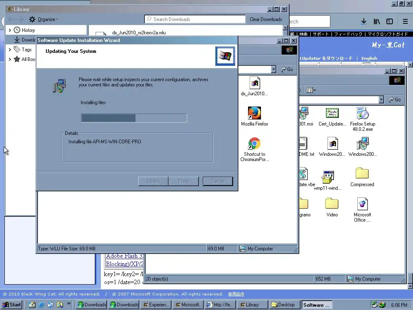Image resolution: width=413 pixels, height=310 pixels.
Task: Expand the Tags tree node
Action: pos(10,49)
